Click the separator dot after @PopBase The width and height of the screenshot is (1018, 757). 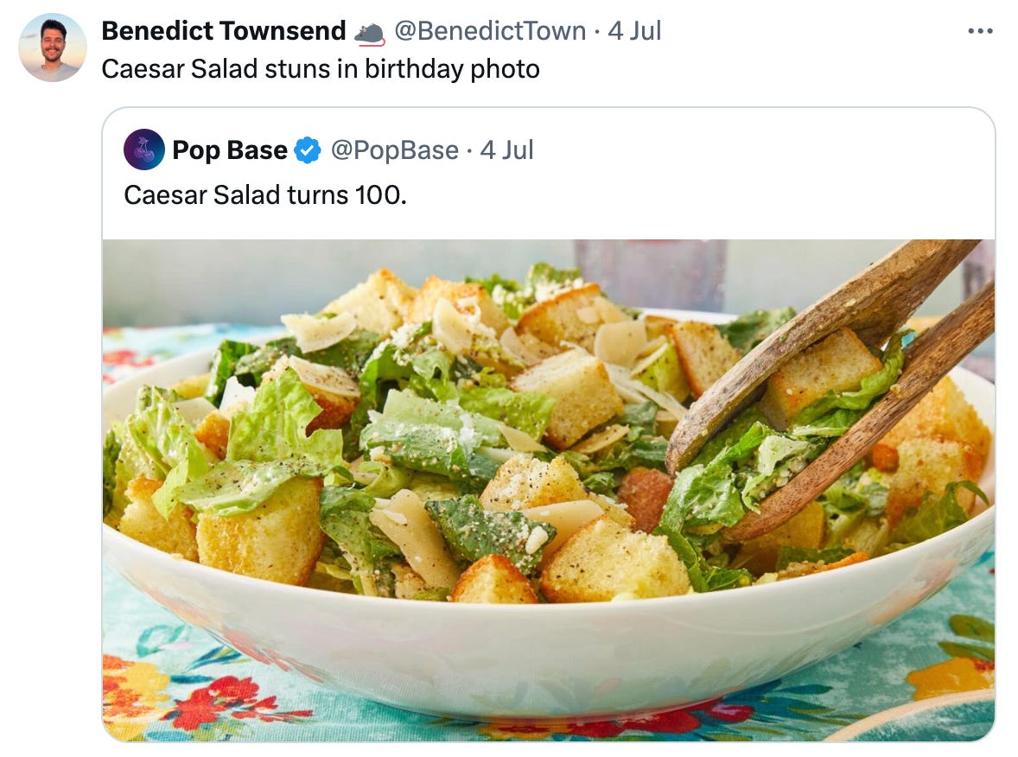point(469,150)
